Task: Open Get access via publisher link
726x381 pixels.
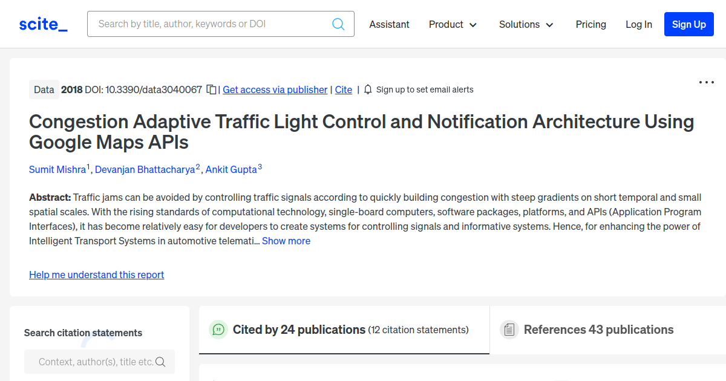Action: click(275, 90)
